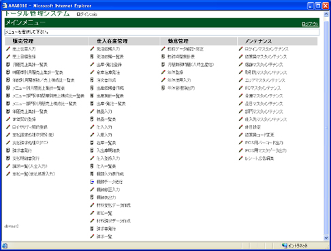Click the pencil icon beside エリアマスタメンテナンス

[241, 80]
